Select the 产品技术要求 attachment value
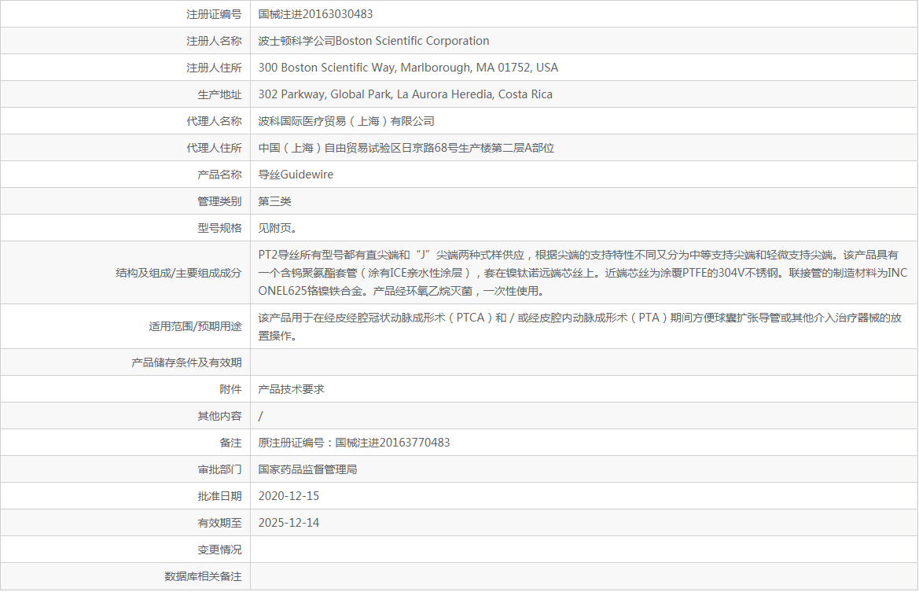Screen dimensions: 919x592 pyautogui.click(x=291, y=389)
